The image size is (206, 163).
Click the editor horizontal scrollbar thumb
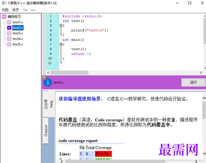coord(69,73)
